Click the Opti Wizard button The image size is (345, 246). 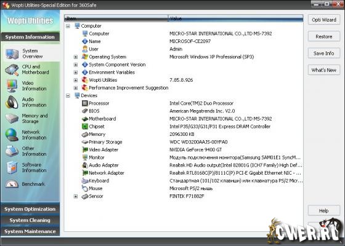(x=324, y=20)
